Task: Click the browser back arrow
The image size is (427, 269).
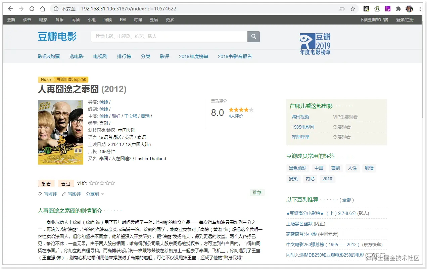Action: [10, 9]
